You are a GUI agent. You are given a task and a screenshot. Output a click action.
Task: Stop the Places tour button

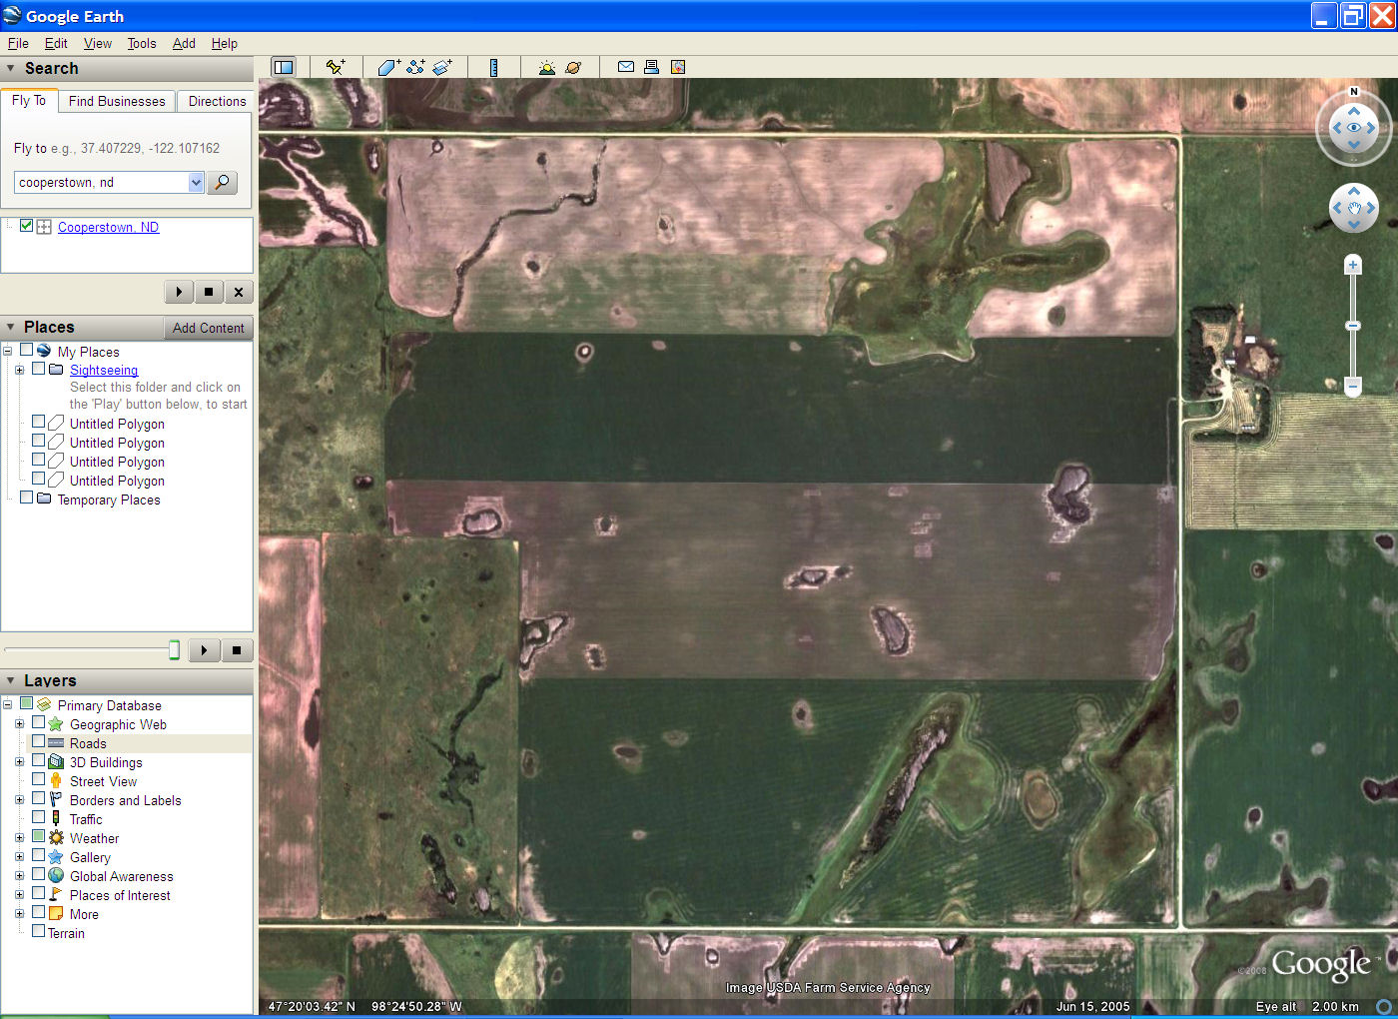(237, 650)
